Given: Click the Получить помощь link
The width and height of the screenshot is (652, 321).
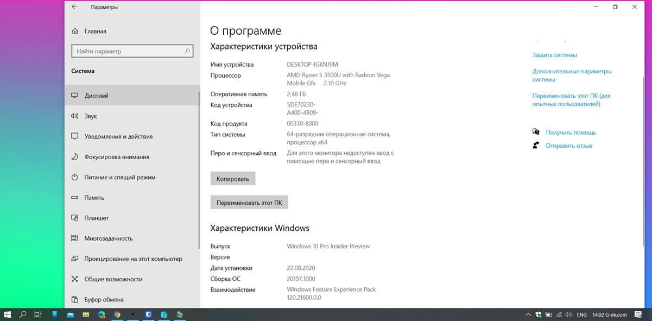Looking at the screenshot, I should pyautogui.click(x=571, y=133).
